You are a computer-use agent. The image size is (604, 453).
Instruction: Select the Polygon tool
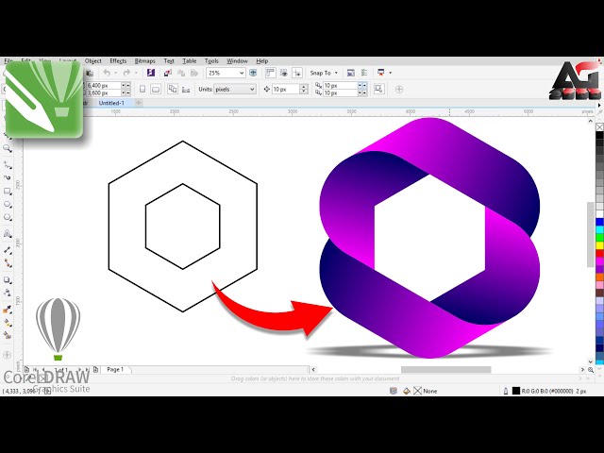(x=7, y=217)
